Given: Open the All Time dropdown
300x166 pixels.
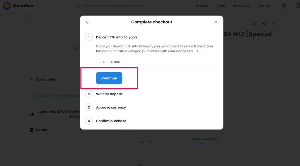Looking at the screenshot, I should coord(163,142).
